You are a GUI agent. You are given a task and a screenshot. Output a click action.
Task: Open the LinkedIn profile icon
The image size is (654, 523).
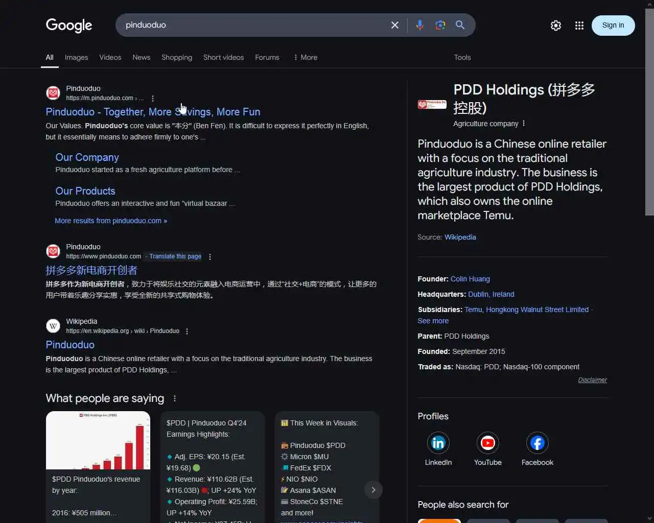[438, 443]
